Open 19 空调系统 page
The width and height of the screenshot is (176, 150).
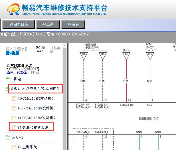click(x=27, y=147)
